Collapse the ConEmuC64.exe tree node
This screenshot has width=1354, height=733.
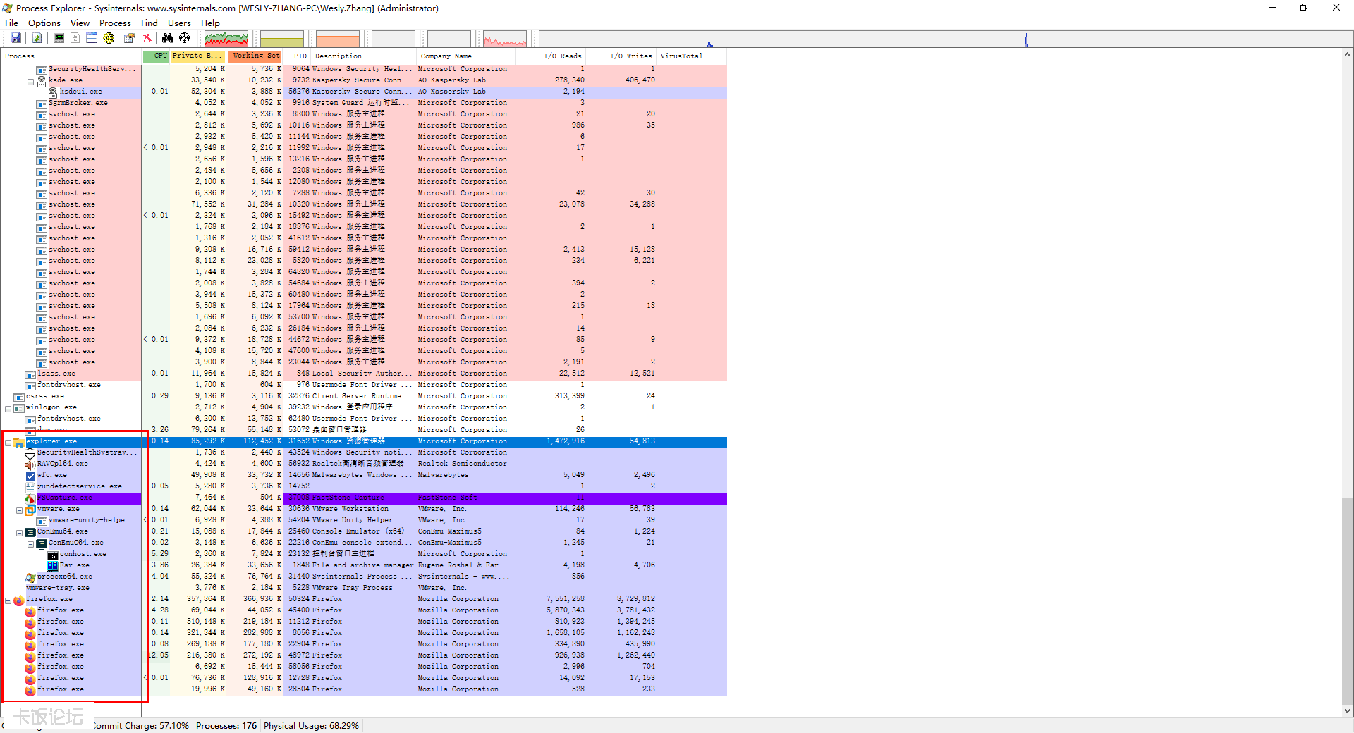click(31, 544)
